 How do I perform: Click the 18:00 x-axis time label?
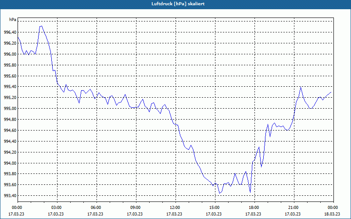point(254,208)
